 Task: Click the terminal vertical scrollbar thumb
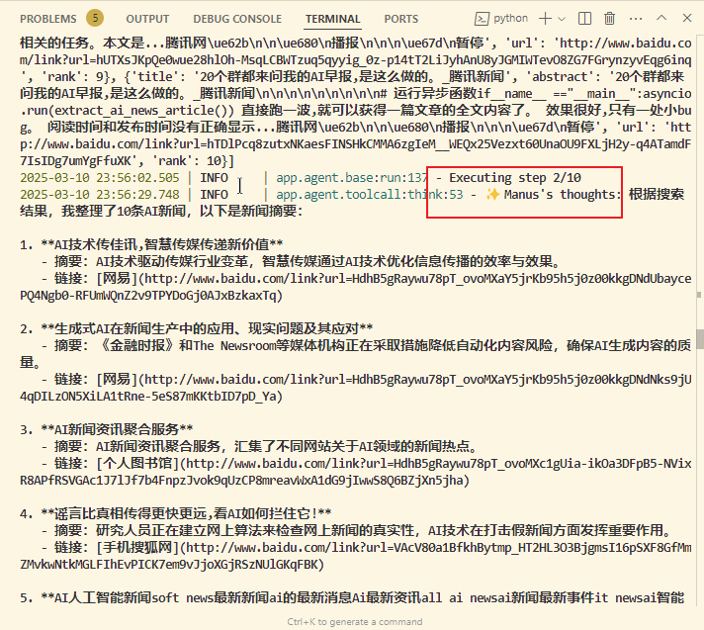click(x=699, y=339)
